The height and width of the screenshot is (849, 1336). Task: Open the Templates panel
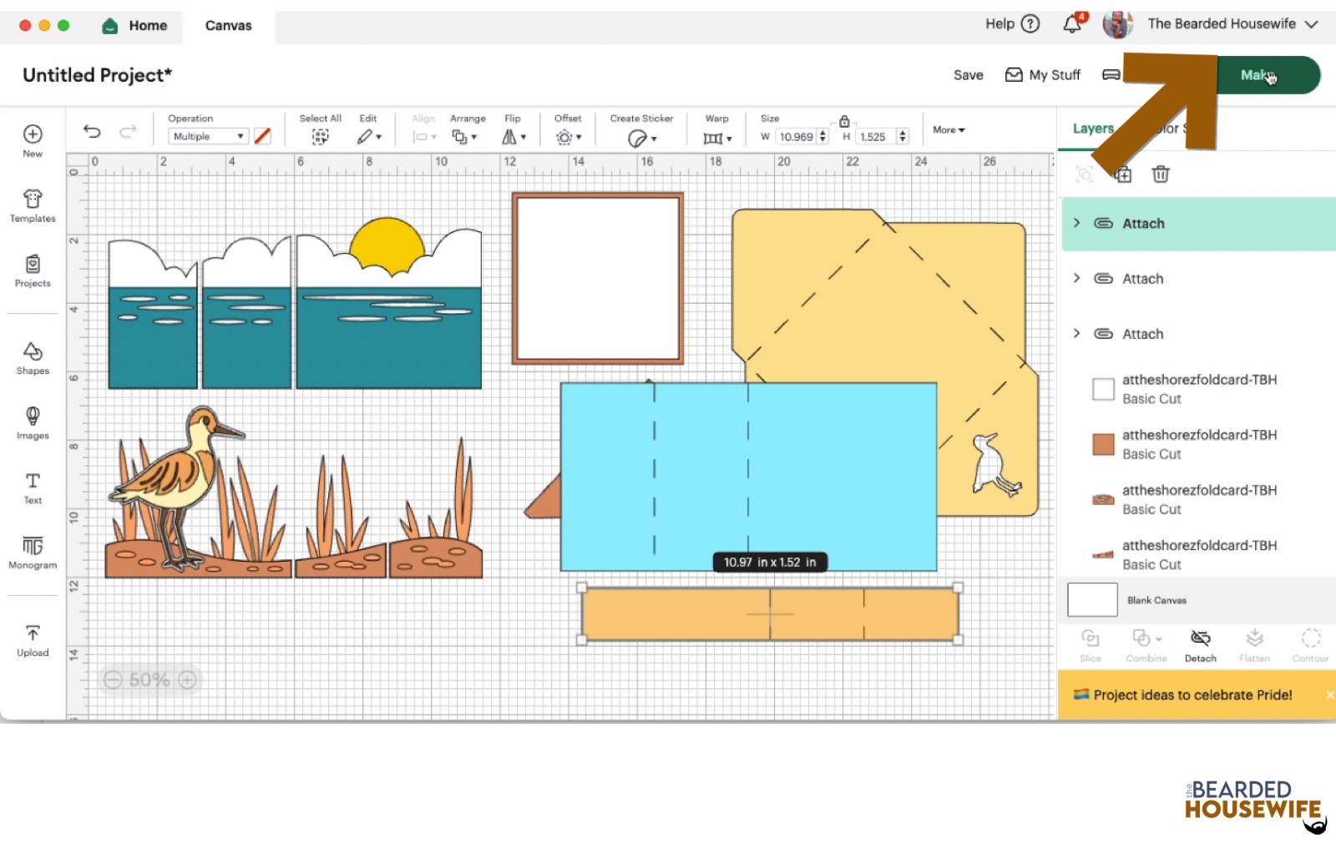pos(33,205)
